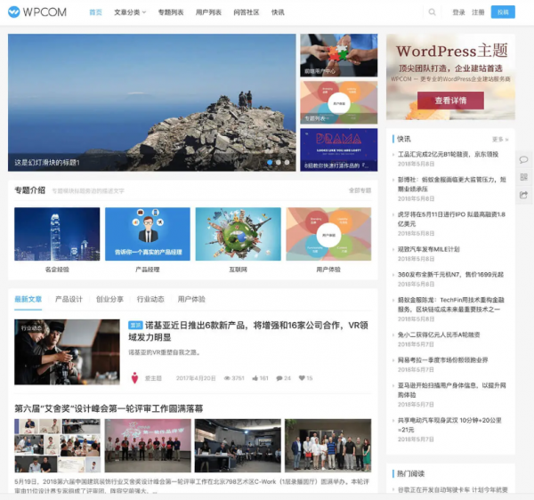The height and width of the screenshot is (500, 534).
Task: Switch to the 产品设计 tab
Action: click(69, 299)
